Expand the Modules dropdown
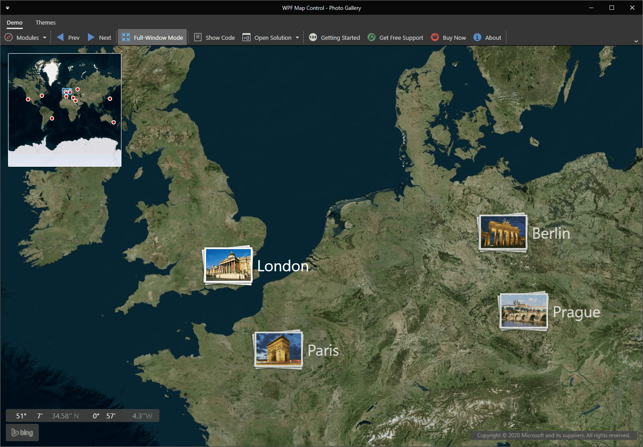The image size is (643, 447). 26,38
